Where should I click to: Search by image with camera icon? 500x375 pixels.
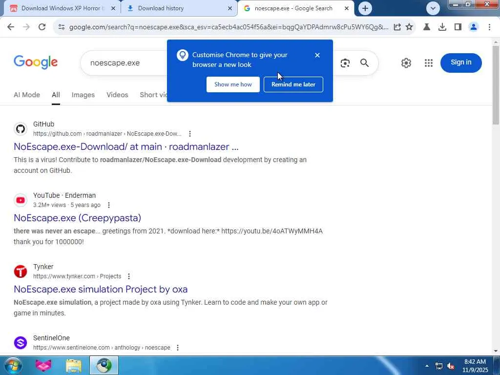[345, 63]
